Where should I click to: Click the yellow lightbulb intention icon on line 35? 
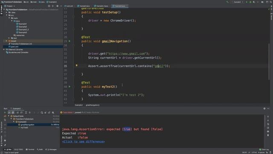click(x=76, y=65)
